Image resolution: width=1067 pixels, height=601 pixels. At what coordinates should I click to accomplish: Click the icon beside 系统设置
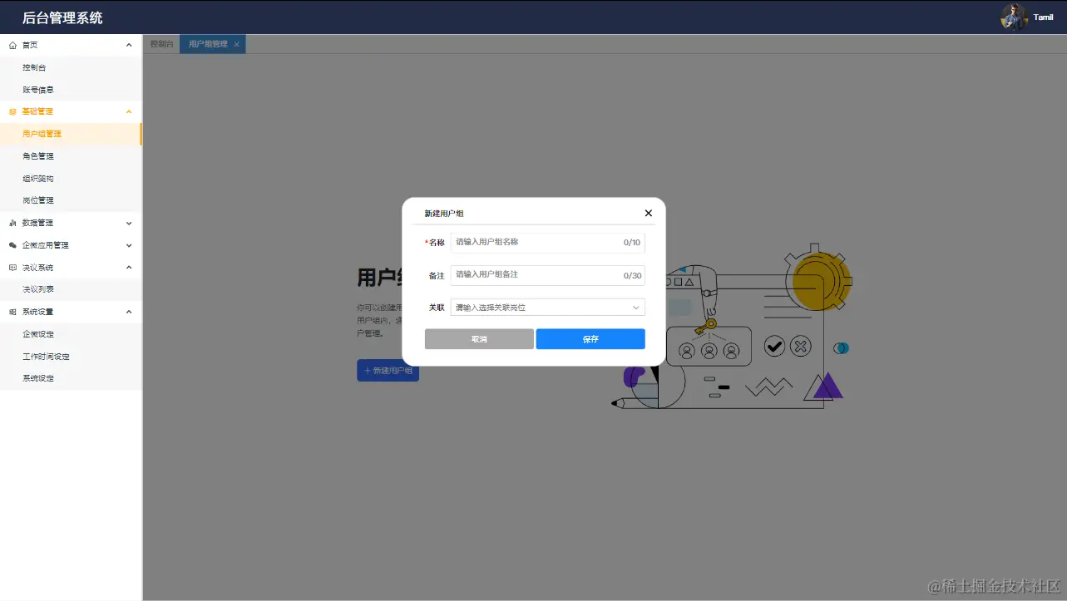click(12, 312)
